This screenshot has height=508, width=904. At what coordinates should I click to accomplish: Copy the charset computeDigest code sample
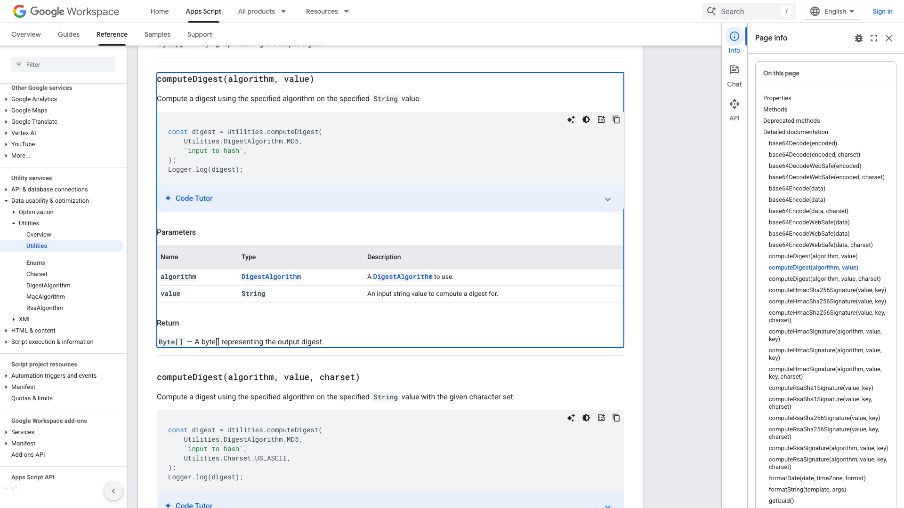pyautogui.click(x=616, y=418)
